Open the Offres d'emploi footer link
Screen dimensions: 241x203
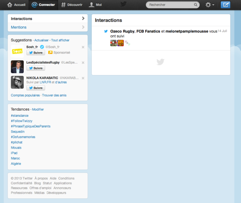[x=41, y=188]
